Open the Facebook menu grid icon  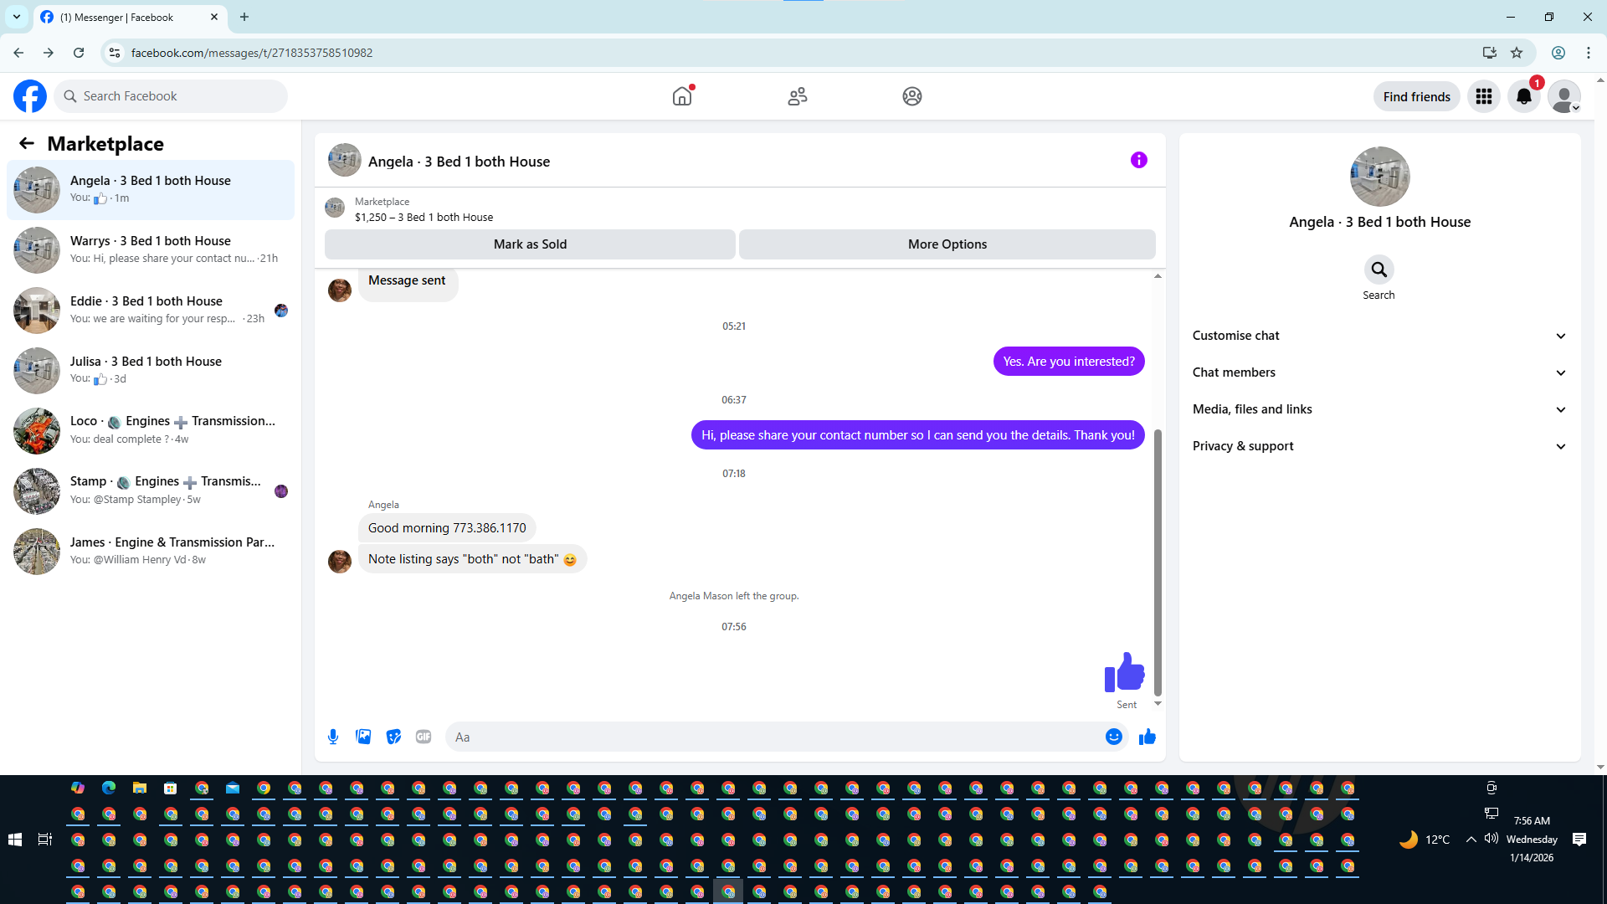(x=1483, y=96)
